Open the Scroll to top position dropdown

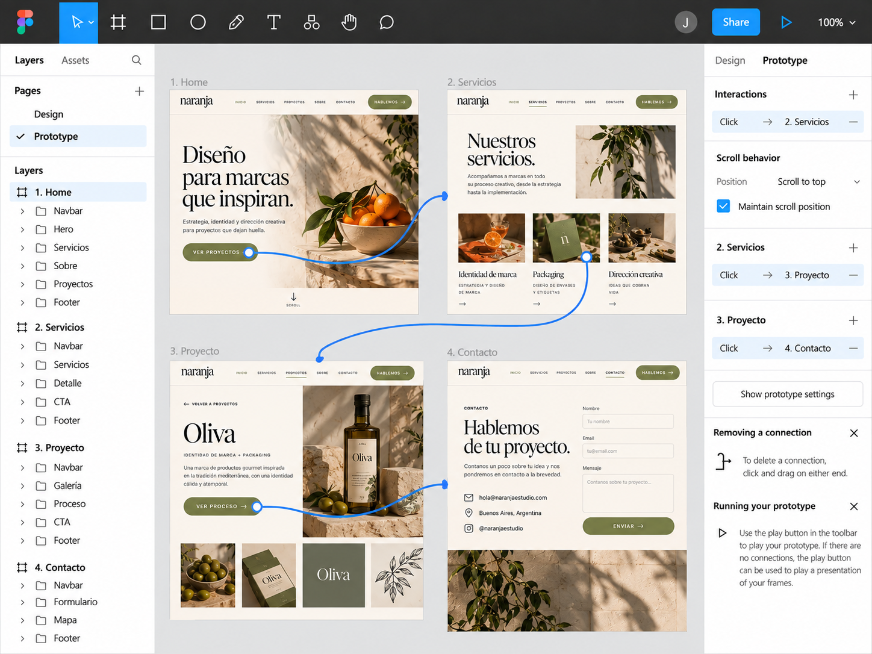pyautogui.click(x=818, y=182)
